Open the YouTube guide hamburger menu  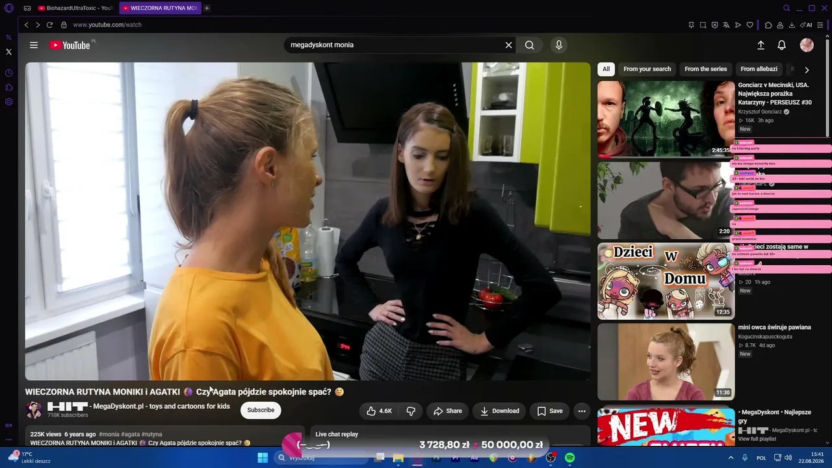(34, 45)
